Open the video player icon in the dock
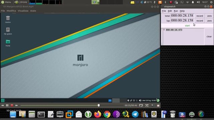Image resolution: width=214 pixels, height=120 pixels. (x=182, y=115)
